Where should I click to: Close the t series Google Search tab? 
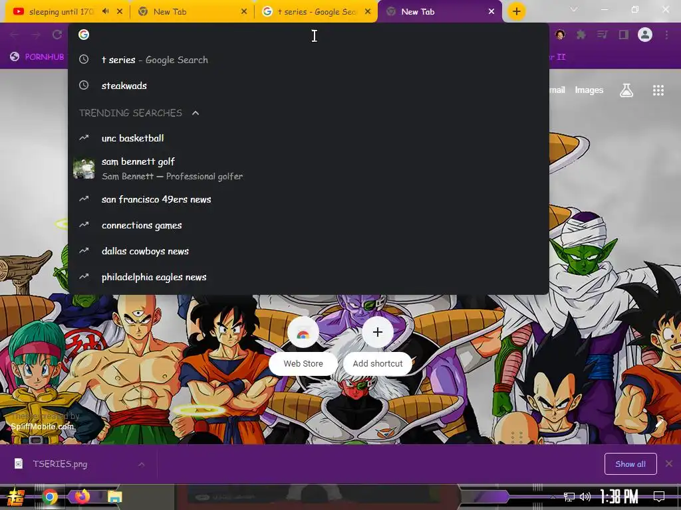coord(368,11)
